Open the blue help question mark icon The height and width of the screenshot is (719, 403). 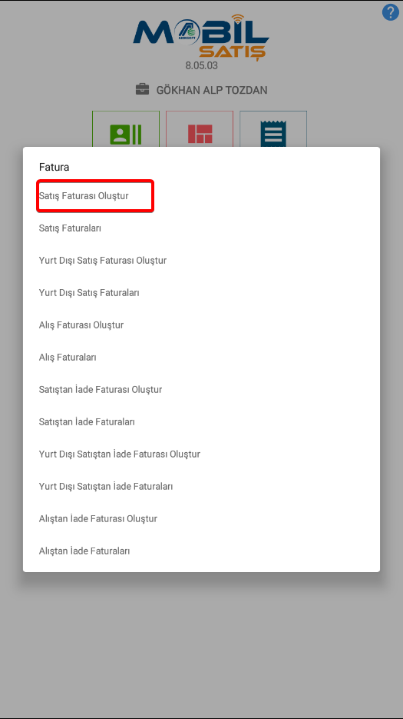pyautogui.click(x=390, y=12)
